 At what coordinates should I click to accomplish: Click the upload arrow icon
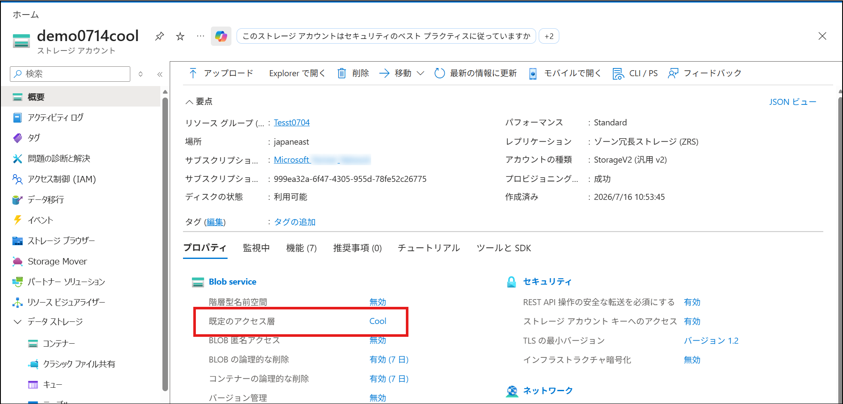193,73
